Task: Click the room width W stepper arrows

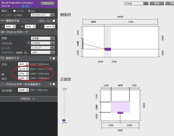Action: pyautogui.click(x=34, y=27)
